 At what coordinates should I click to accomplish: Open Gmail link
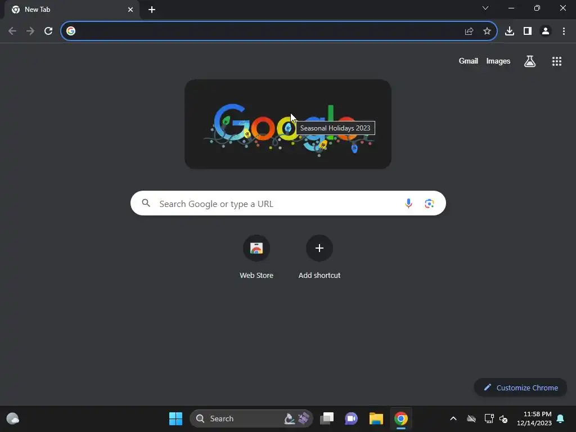coord(469,61)
